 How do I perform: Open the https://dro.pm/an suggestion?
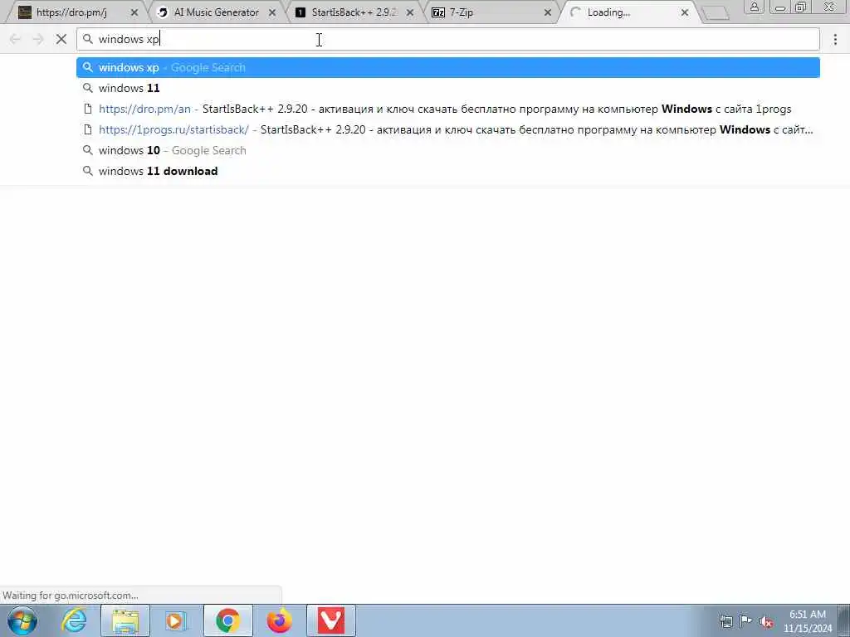[x=447, y=109]
